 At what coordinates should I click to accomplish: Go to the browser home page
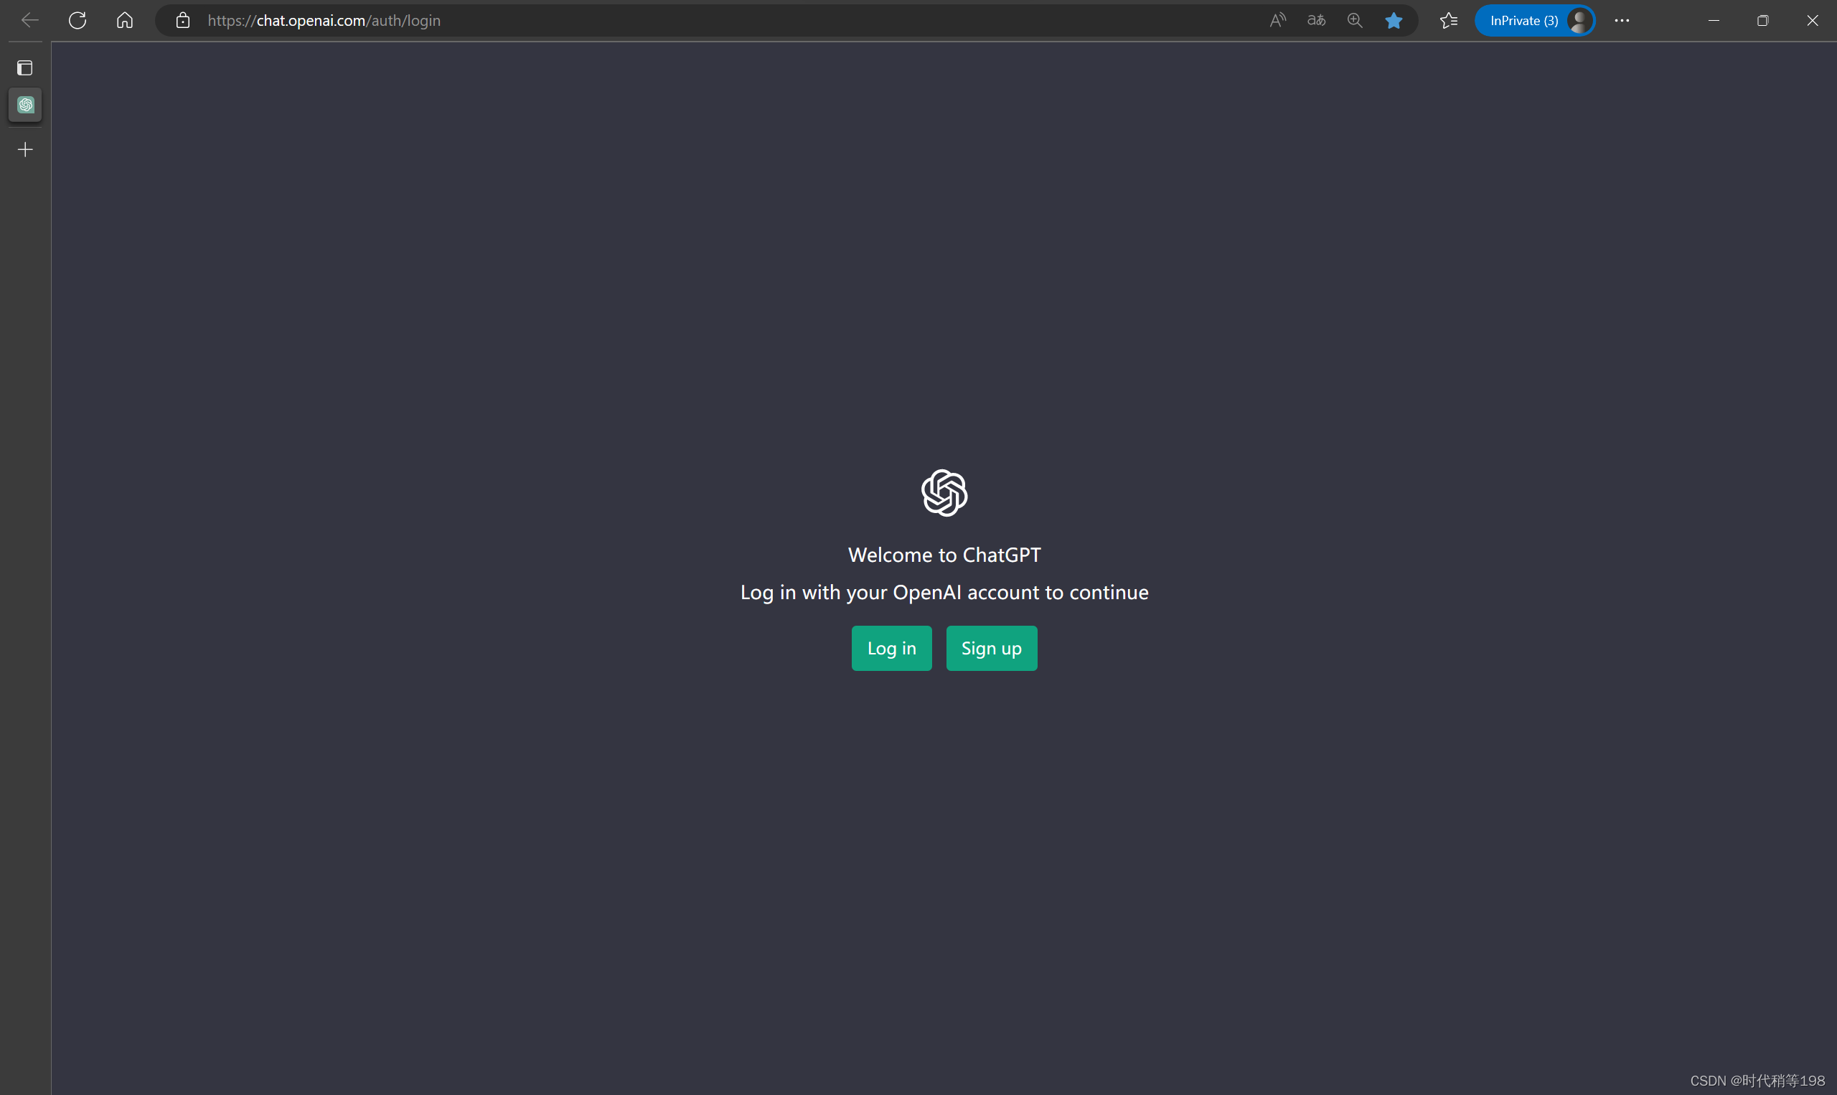[125, 21]
